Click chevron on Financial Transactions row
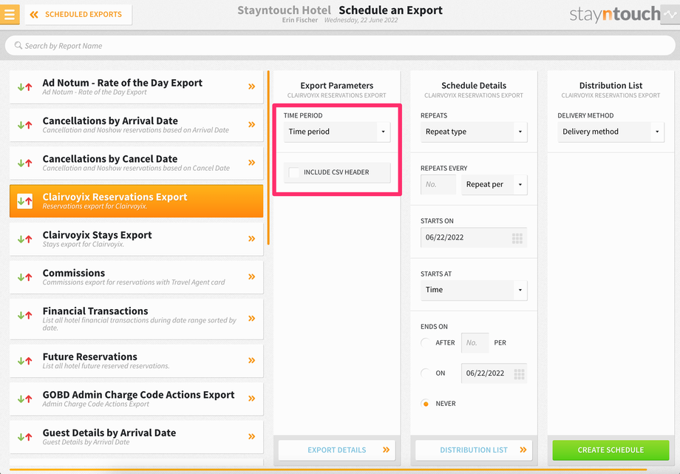The height and width of the screenshot is (474, 680). click(x=251, y=318)
